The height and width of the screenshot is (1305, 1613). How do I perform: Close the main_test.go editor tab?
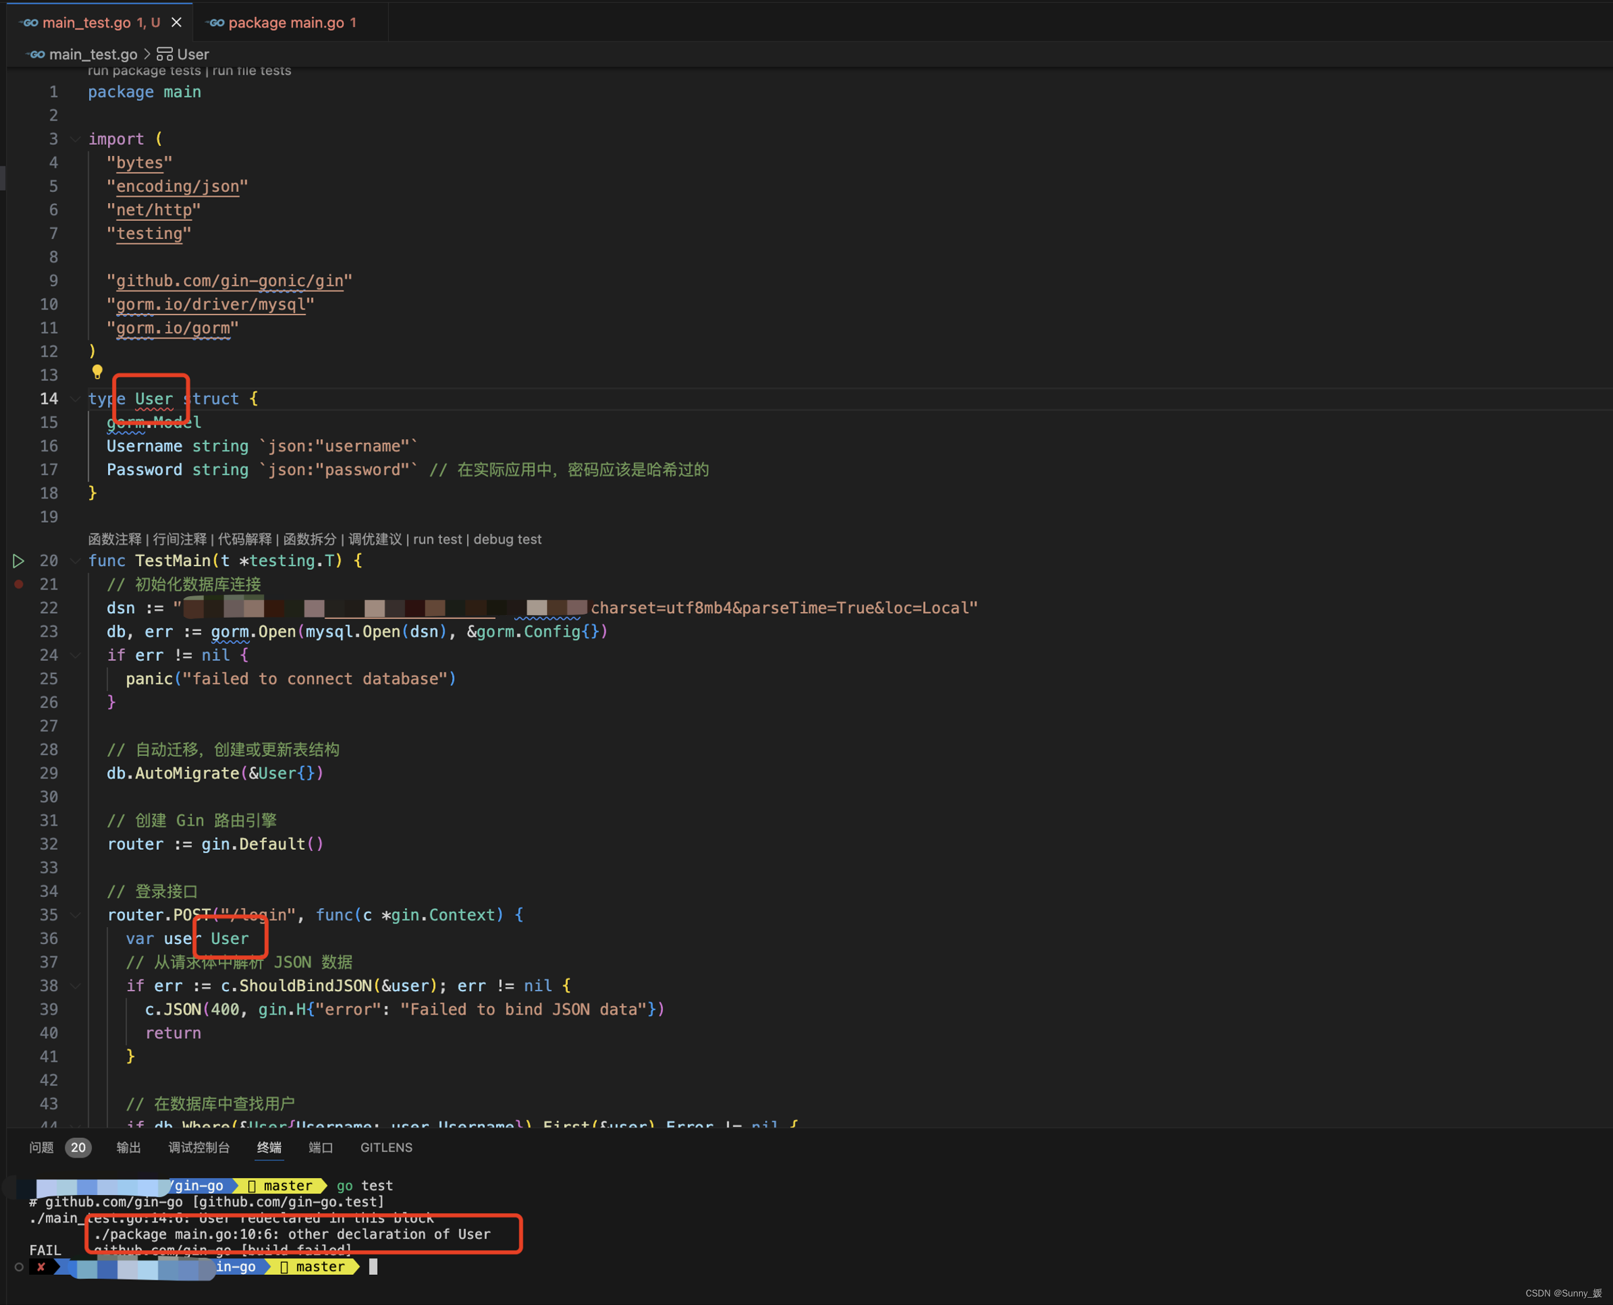coord(177,22)
